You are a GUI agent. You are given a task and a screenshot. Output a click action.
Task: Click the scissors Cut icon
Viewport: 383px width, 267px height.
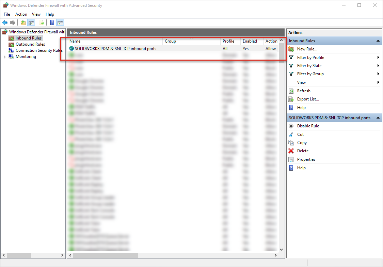pos(291,135)
